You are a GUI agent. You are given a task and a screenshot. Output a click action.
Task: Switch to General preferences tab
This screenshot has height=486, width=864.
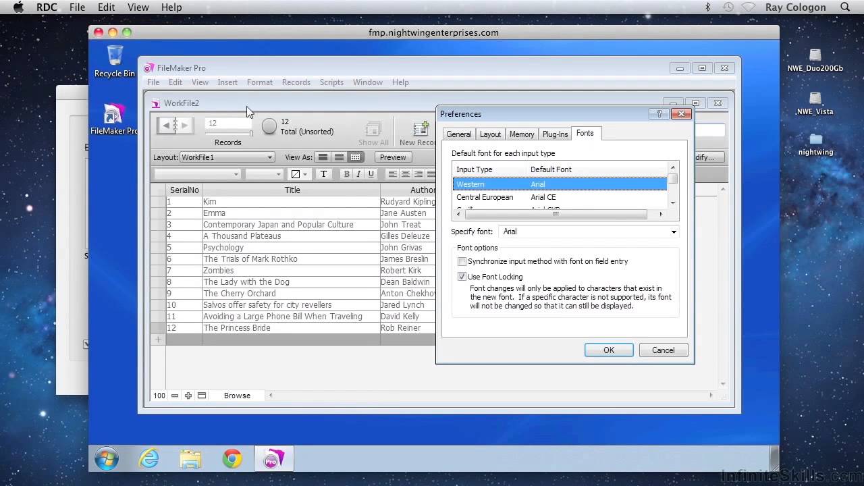pos(459,134)
